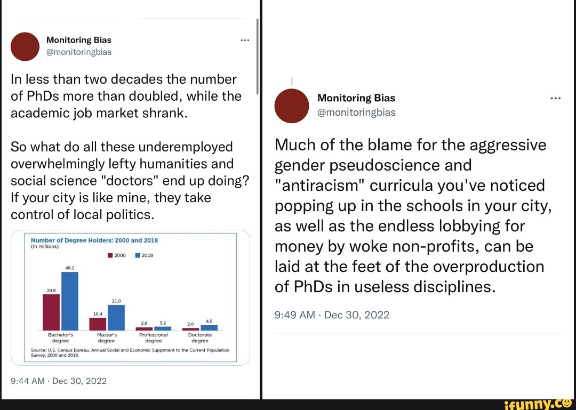This screenshot has height=410, width=576.
Task: Click the red 2000 legend swatch
Action: [110, 255]
